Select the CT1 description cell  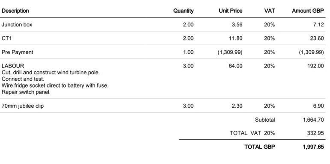click(6, 38)
